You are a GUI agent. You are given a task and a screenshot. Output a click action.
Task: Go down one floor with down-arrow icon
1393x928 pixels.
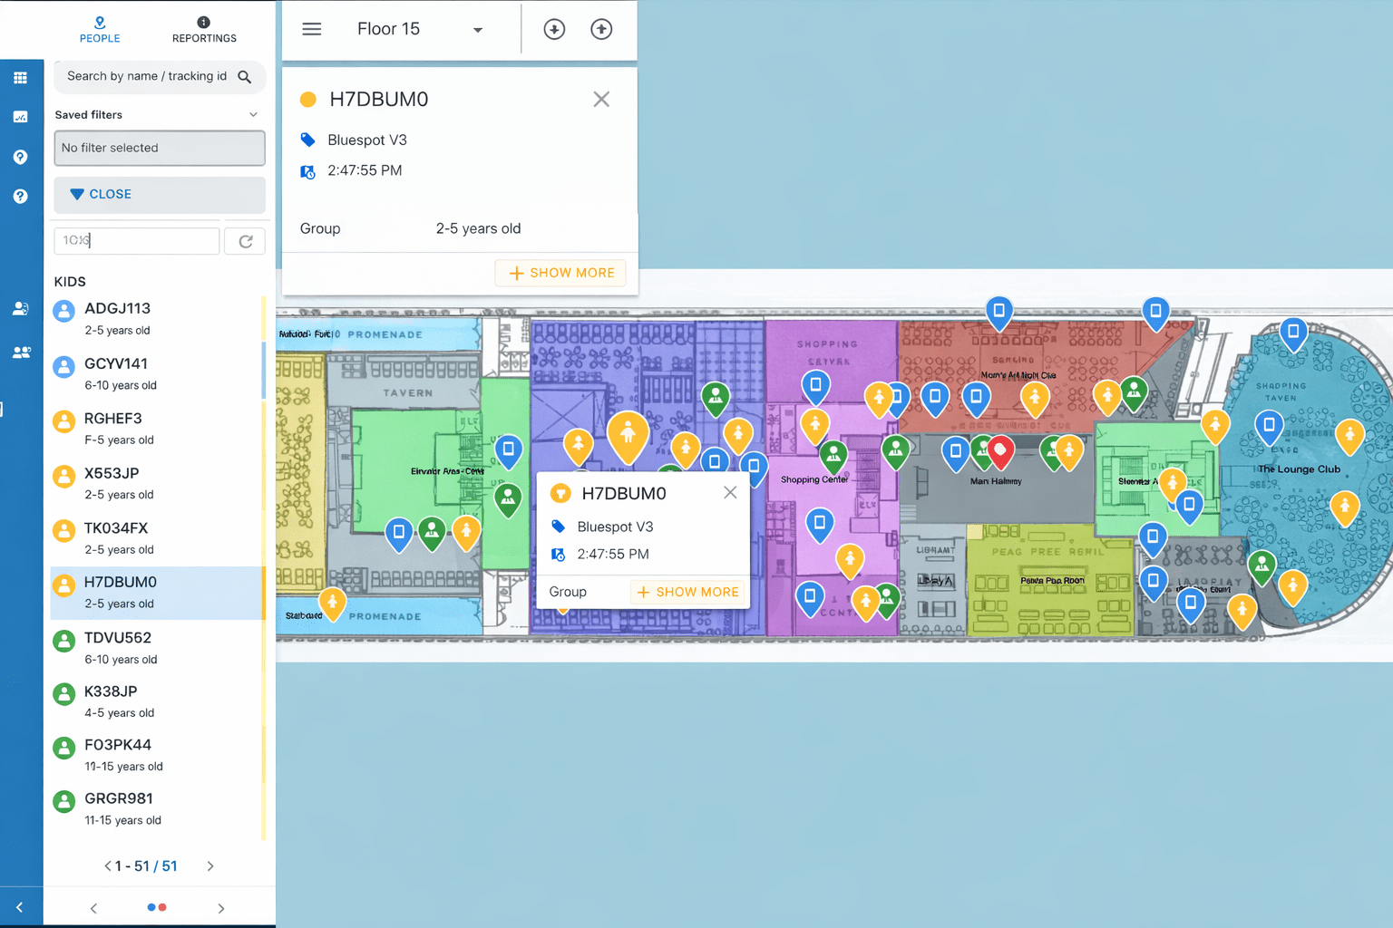554,29
